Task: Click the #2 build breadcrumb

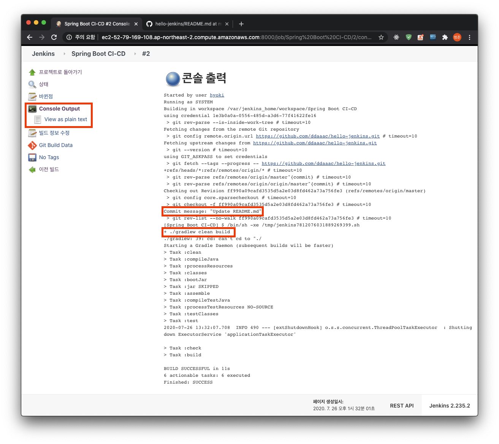Action: click(x=146, y=54)
